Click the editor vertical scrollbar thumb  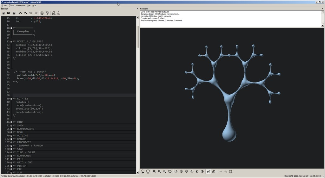coord(137,36)
